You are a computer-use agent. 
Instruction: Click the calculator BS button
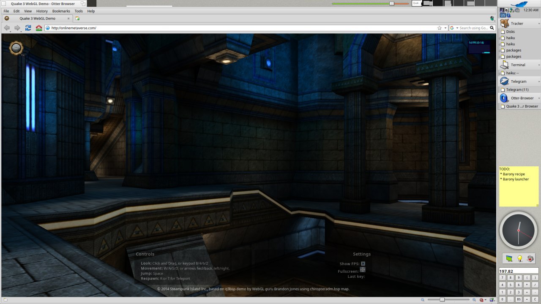[519, 299]
